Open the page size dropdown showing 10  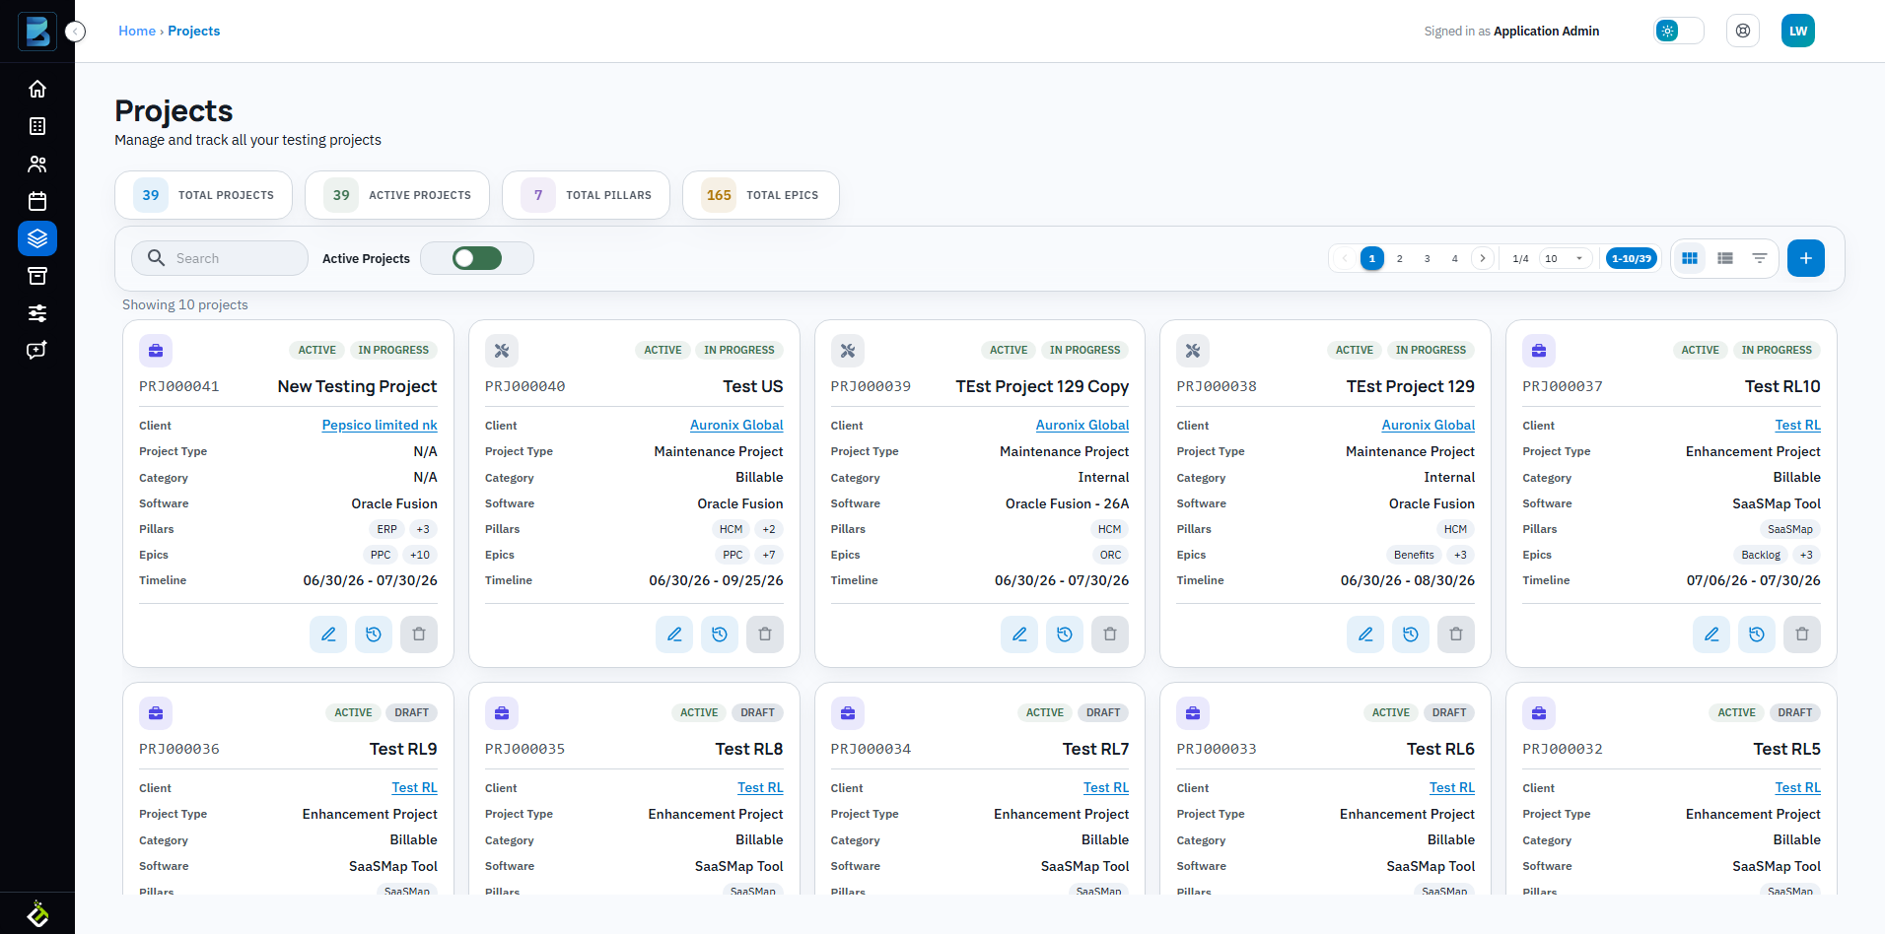tap(1566, 258)
